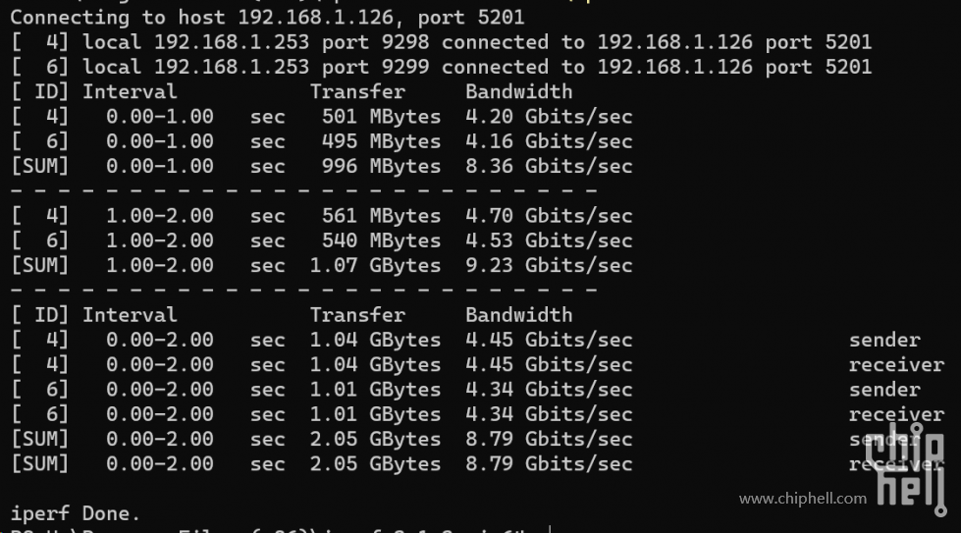Select the 4.20 Gbits/sec bandwidth value
The image size is (961, 533).
(x=549, y=117)
